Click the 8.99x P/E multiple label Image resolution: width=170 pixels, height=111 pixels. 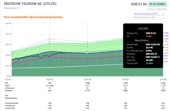[166, 56]
